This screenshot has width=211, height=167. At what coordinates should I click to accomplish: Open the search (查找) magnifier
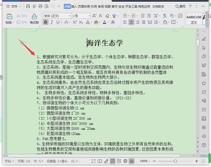[x=177, y=6]
